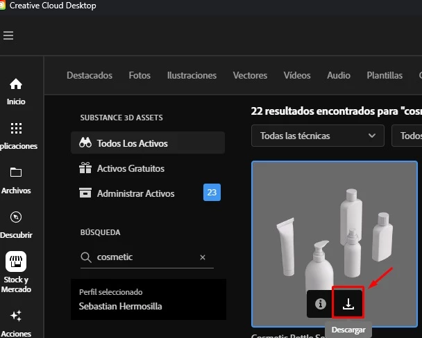Clear the cosmetic search text
Image resolution: width=422 pixels, height=338 pixels.
(203, 257)
